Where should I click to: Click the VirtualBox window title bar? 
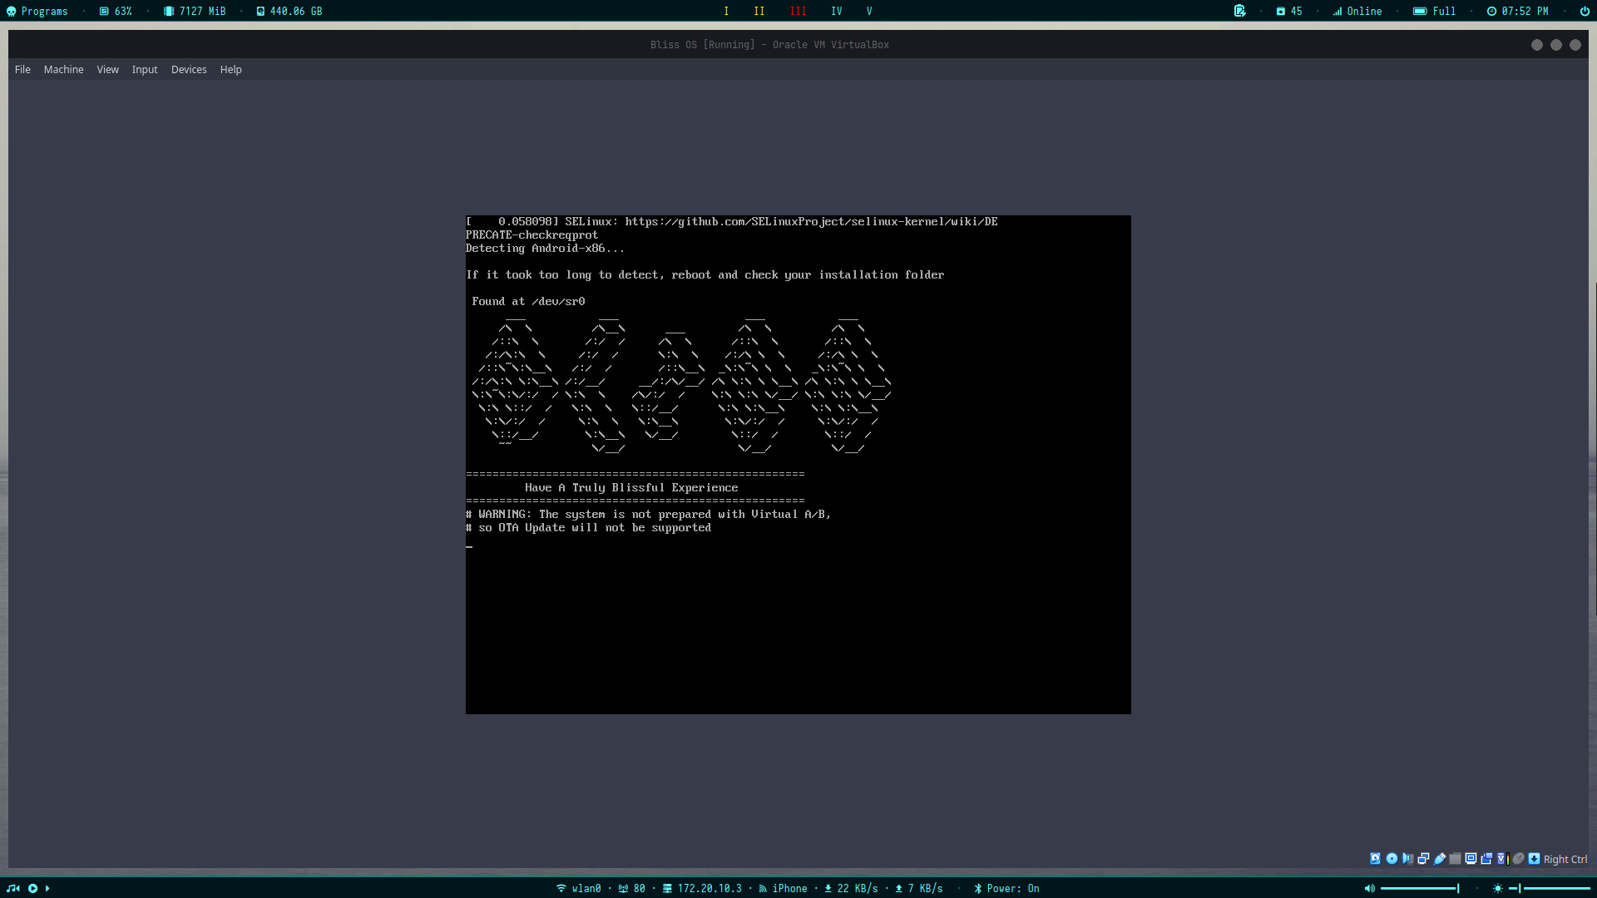pos(769,45)
